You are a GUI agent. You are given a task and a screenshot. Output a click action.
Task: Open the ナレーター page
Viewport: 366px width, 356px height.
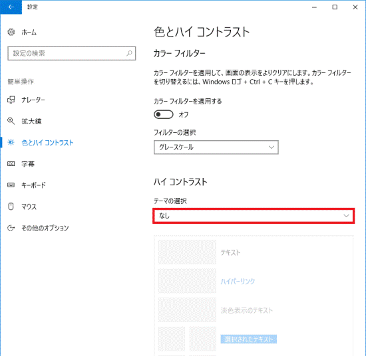point(33,100)
